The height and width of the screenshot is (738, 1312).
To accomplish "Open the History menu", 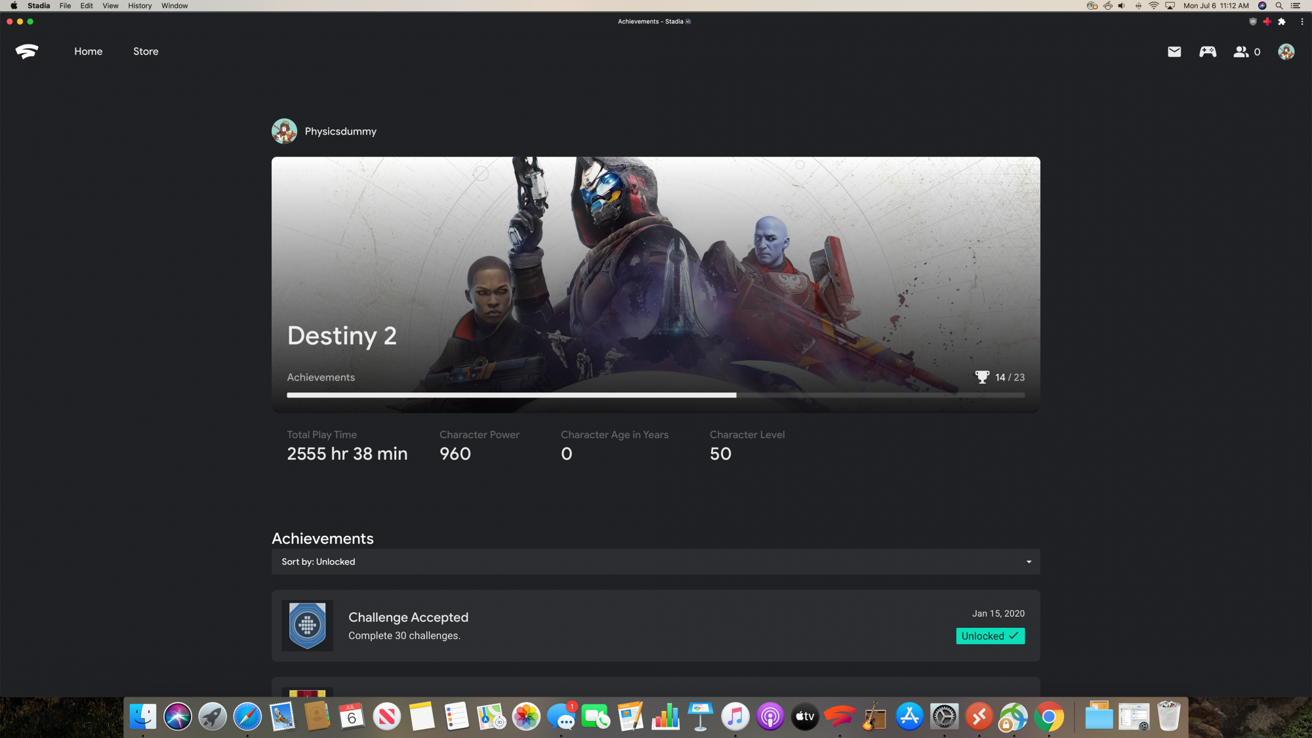I will 140,6.
